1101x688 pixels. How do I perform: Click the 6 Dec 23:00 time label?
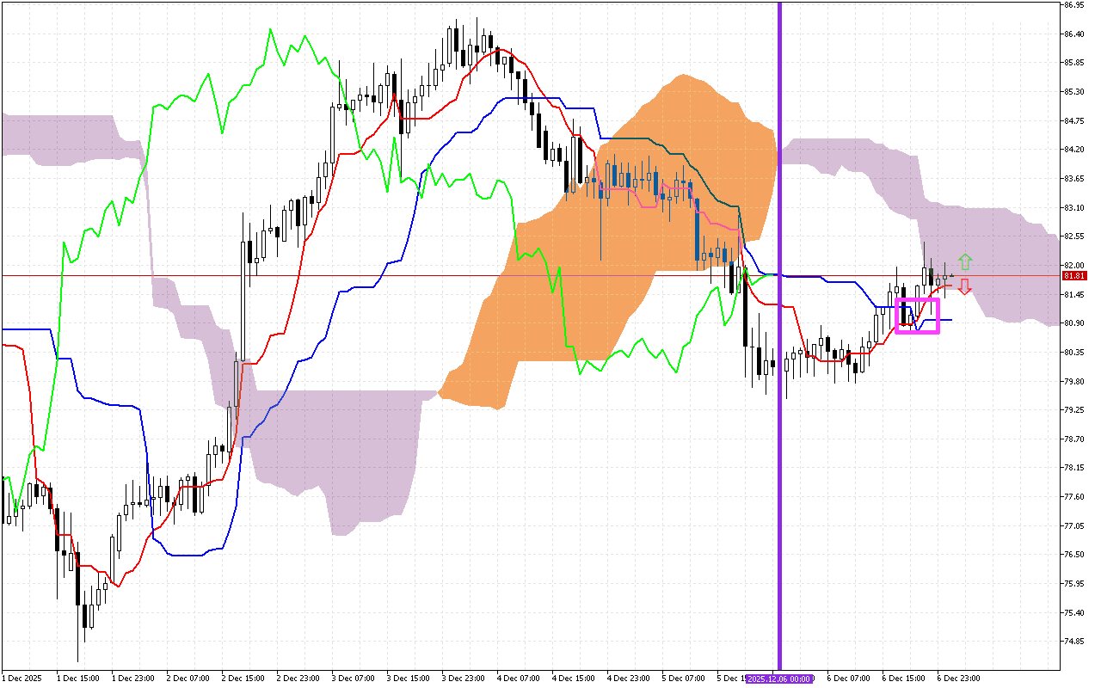958,679
